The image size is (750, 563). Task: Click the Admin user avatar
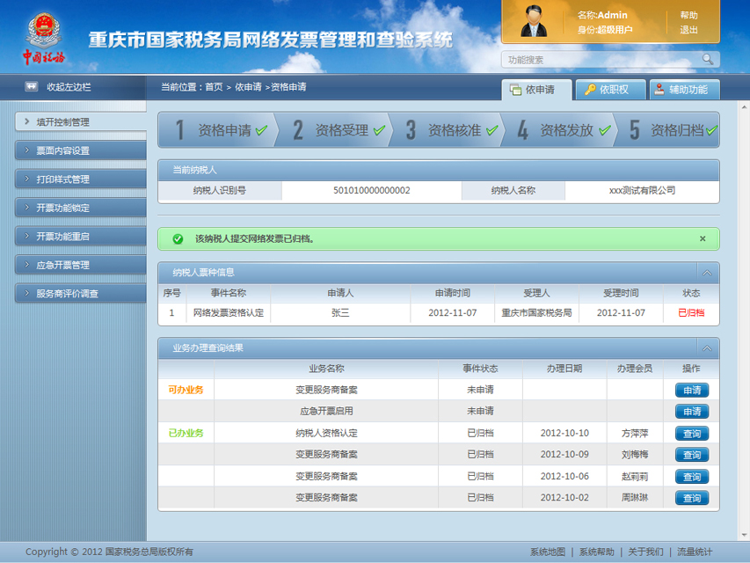coord(534,21)
